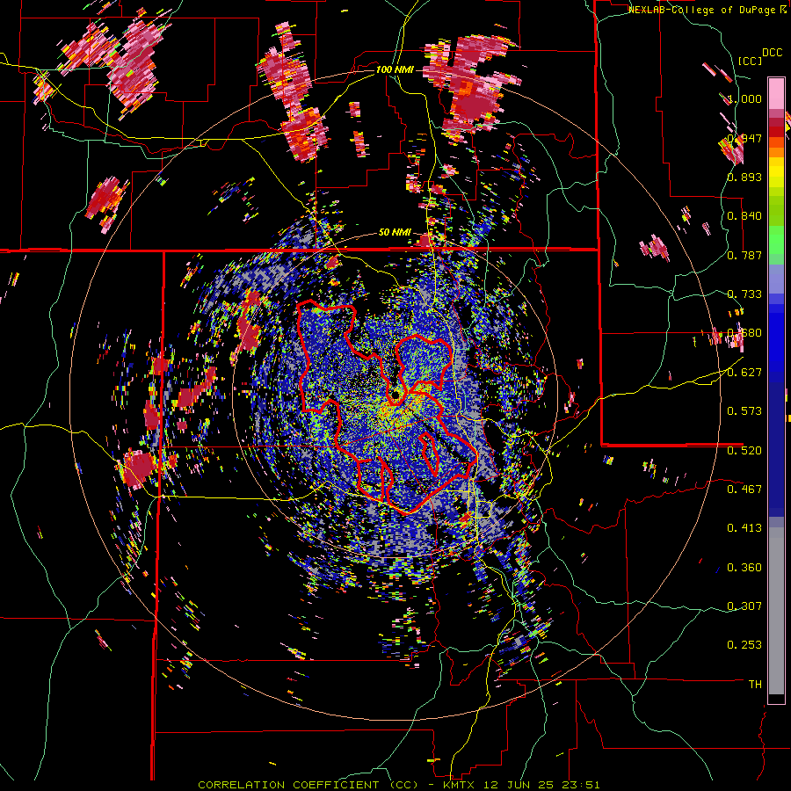Select the 0.307 color scale value
The height and width of the screenshot is (791, 791).
[744, 606]
